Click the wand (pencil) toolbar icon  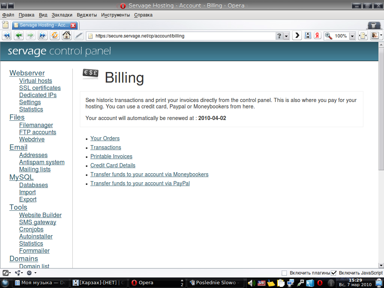79,36
